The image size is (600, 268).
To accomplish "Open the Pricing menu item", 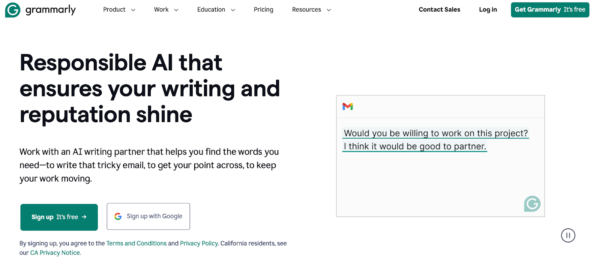I will coord(263,10).
